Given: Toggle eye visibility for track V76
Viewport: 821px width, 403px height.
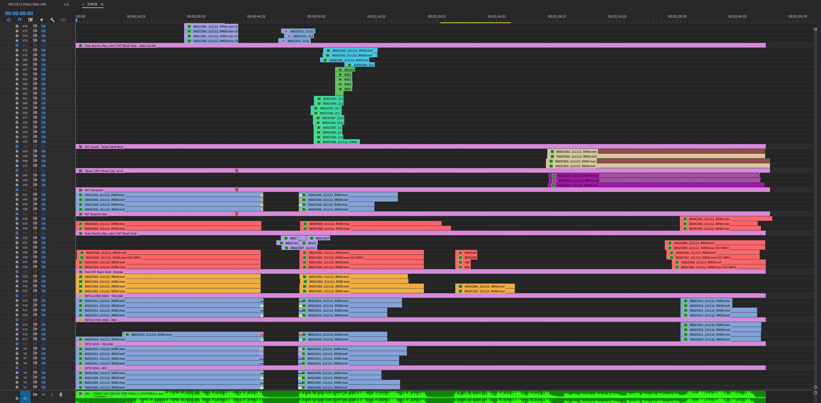Looking at the screenshot, I should pyautogui.click(x=44, y=26).
